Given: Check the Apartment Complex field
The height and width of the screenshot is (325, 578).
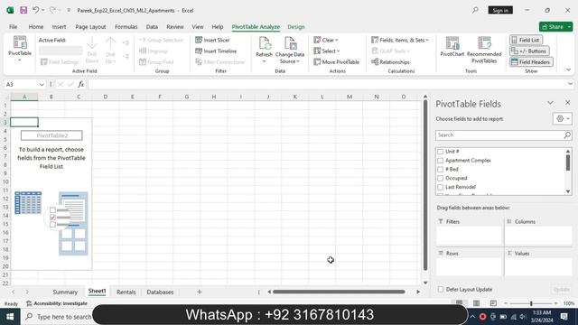Looking at the screenshot, I should click(440, 161).
